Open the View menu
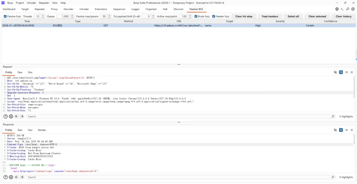Viewport: 357px width, 184px height. pyautogui.click(x=55, y=3)
